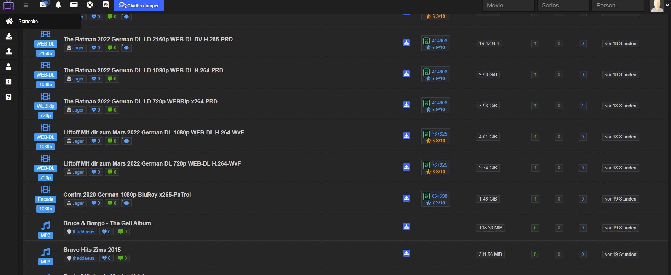
Task: Download Liftoff 1080p torrent file
Action: [406, 136]
